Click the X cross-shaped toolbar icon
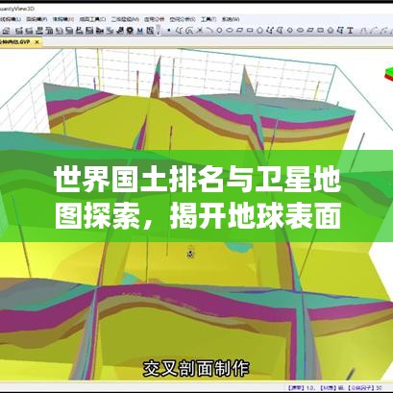The height and width of the screenshot is (393, 393). pos(199,31)
